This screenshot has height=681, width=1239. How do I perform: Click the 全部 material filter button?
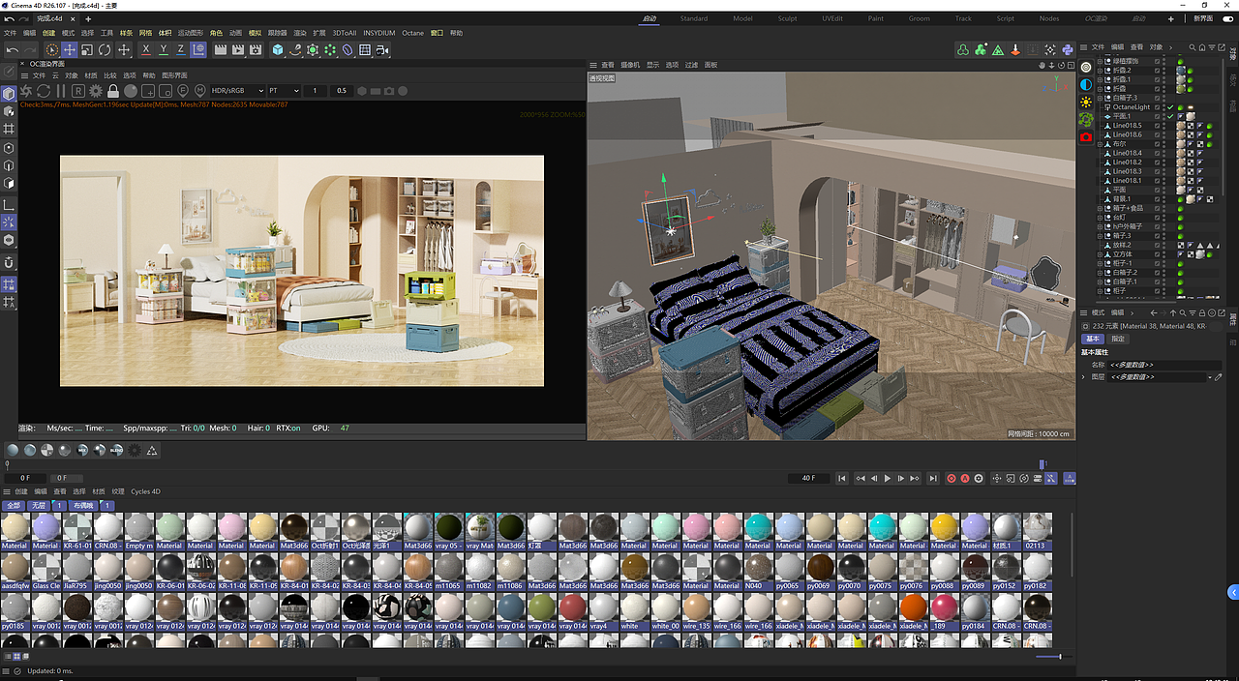(13, 506)
